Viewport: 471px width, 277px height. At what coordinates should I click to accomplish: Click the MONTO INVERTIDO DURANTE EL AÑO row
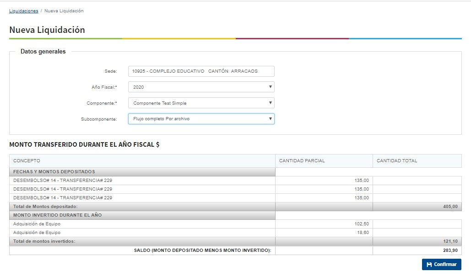click(x=57, y=215)
